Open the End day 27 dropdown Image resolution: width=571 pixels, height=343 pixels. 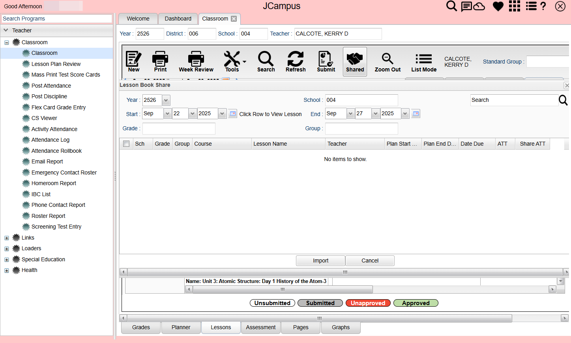(x=375, y=114)
